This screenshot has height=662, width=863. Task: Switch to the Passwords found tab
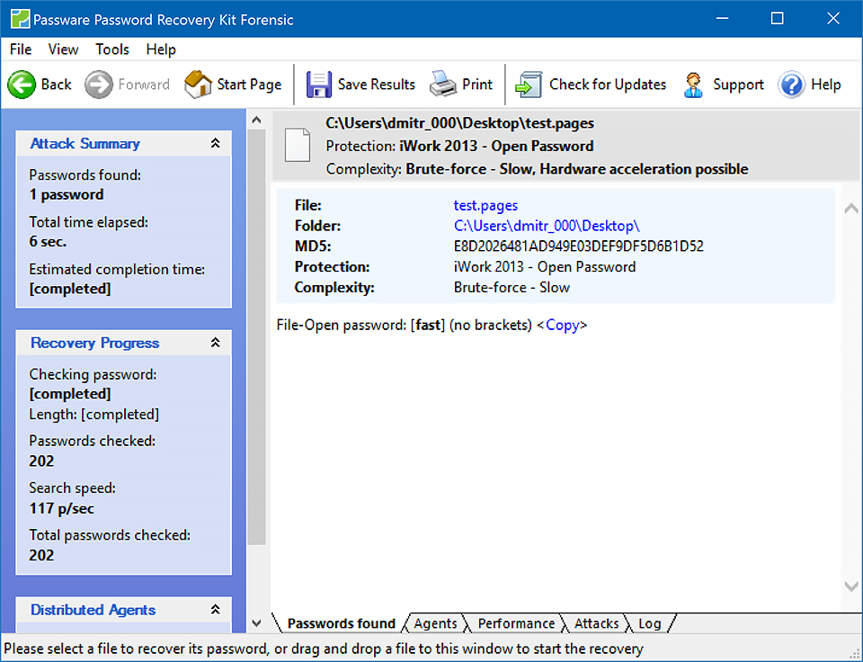(342, 623)
